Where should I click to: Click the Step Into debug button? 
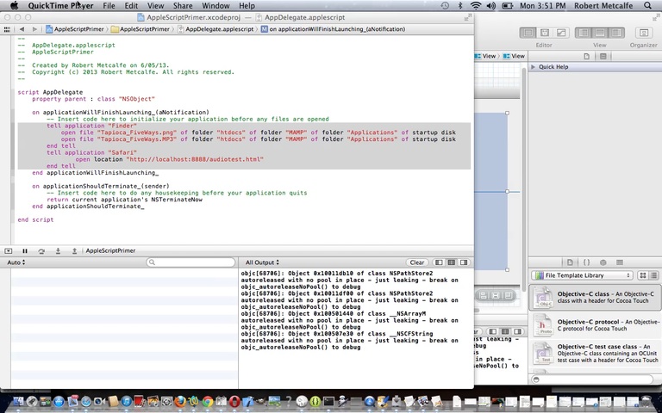[58, 250]
